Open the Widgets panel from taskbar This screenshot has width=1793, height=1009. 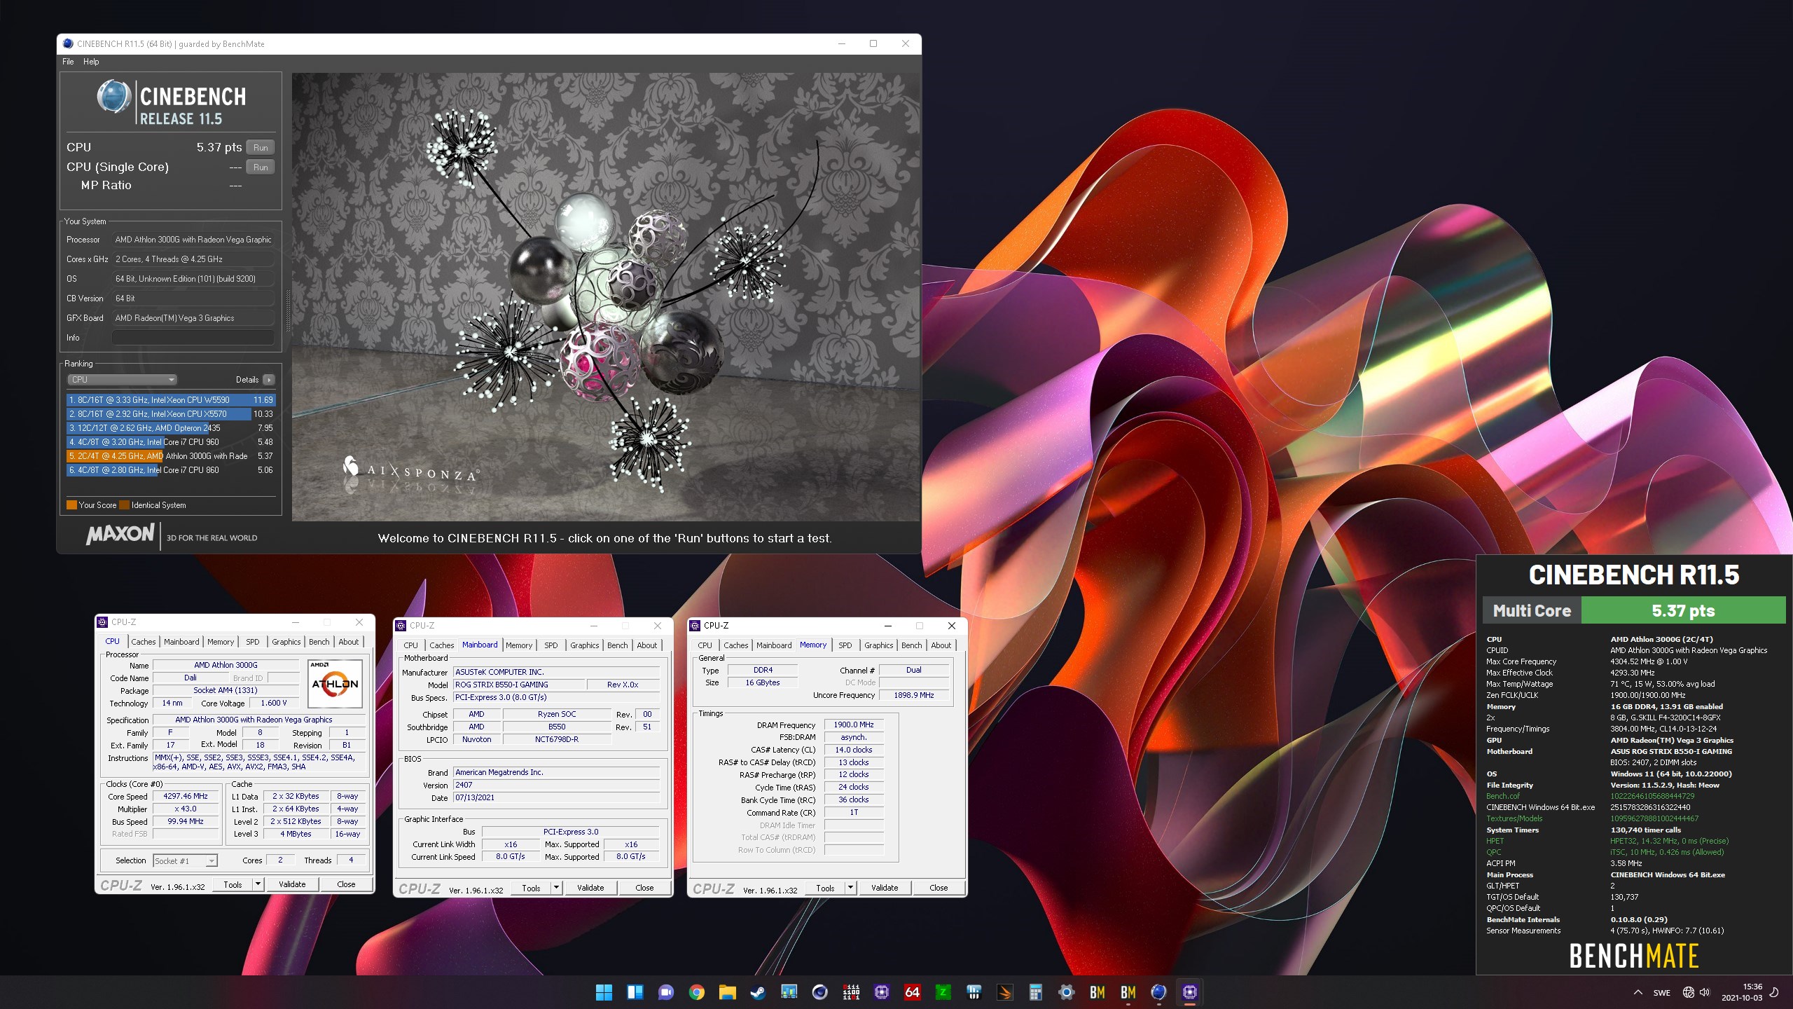click(x=635, y=992)
